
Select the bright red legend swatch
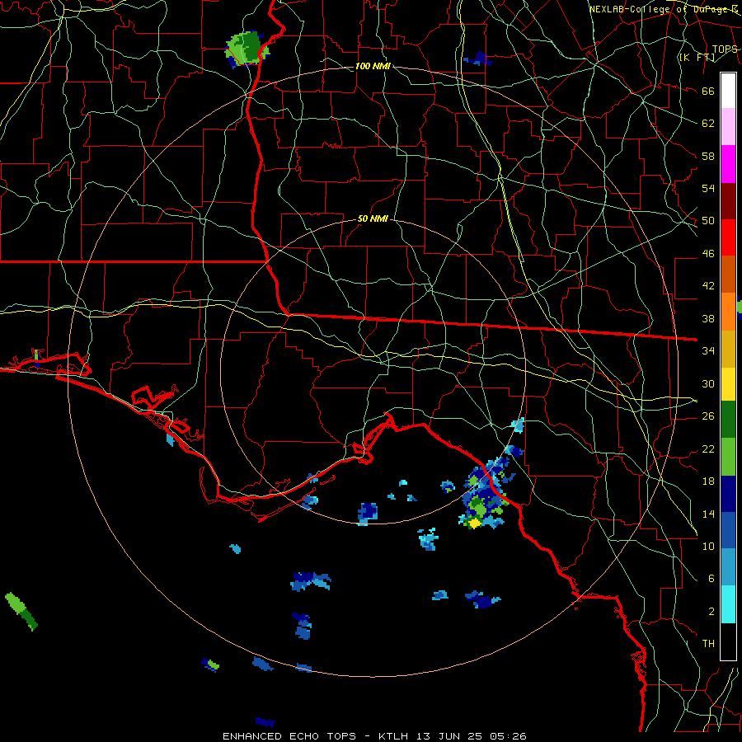[x=728, y=237]
